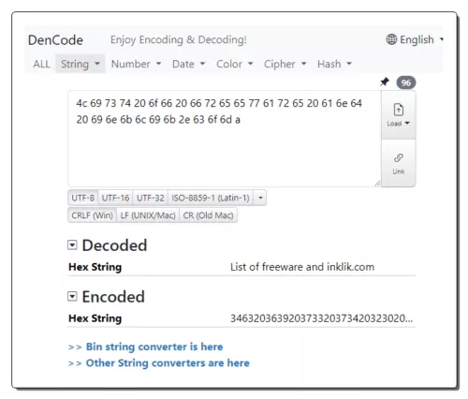Select ISO-8859-1 (Latin-1) encoding
Screen dimensions: 468x399
pos(211,198)
